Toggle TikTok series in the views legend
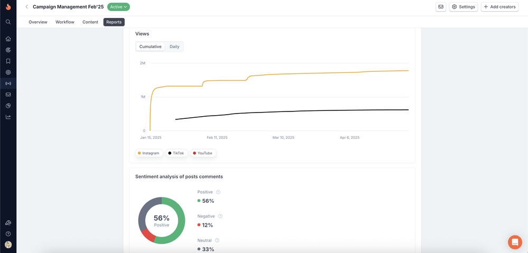The image size is (528, 253). [175, 153]
